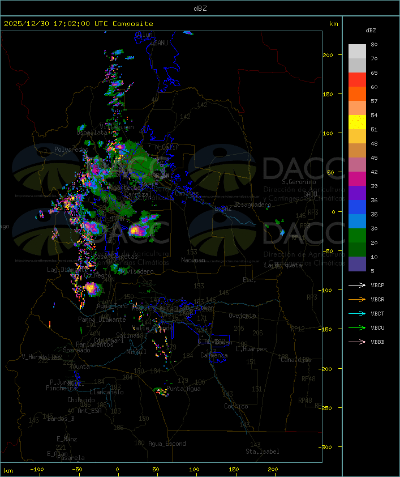Select the indigo 5-10 dBZ color swatch
The width and height of the screenshot is (400, 477).
coord(357,264)
